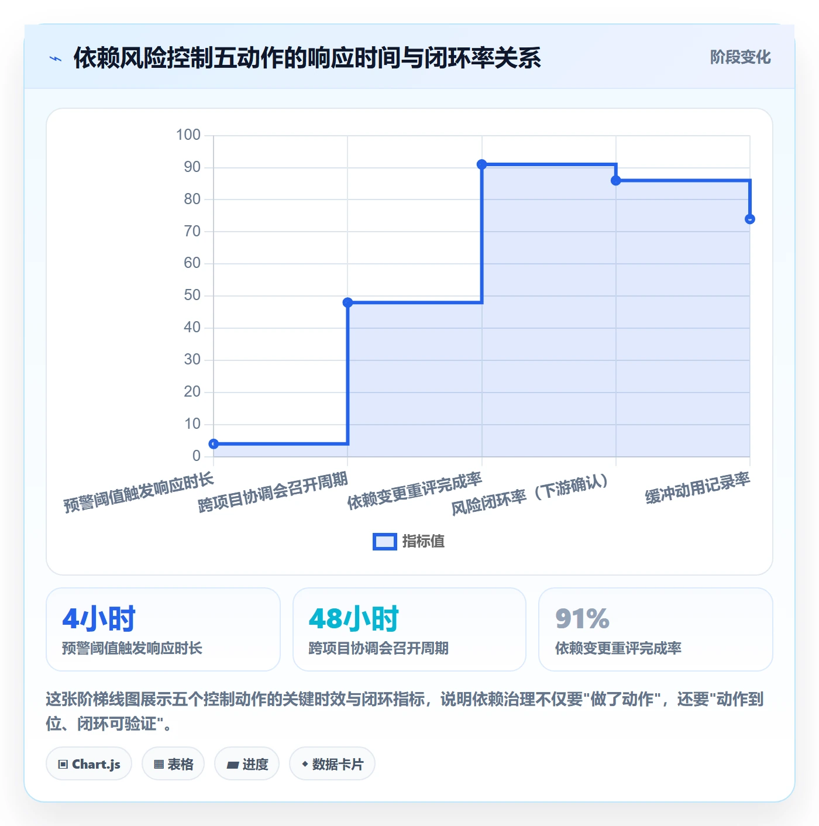Click the grid icon in the 表格 tag
819x826 pixels.
159,765
